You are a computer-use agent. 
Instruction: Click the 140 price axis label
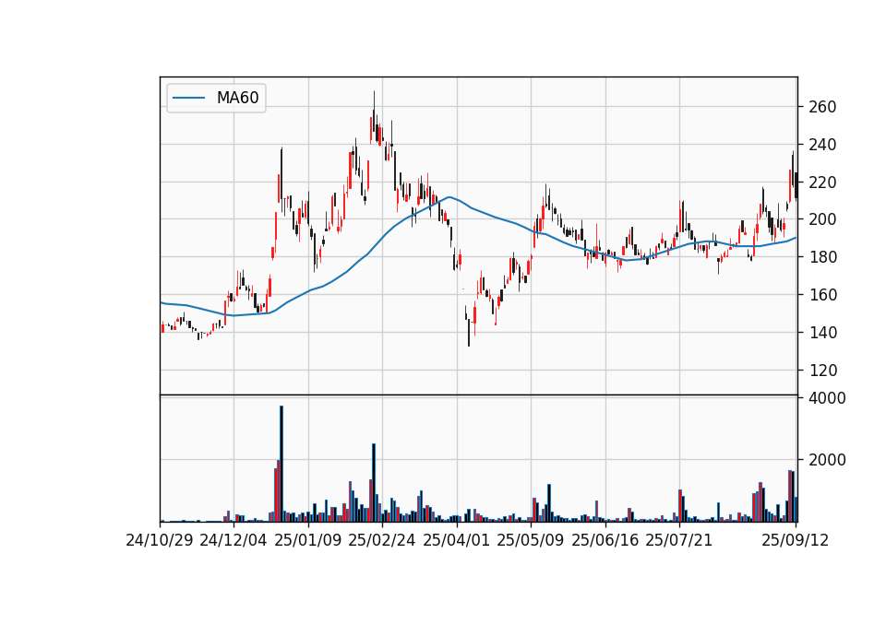[x=822, y=333]
